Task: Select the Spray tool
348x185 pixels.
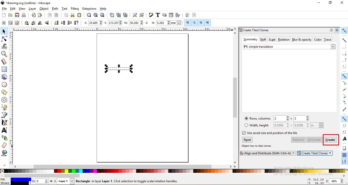Action: pos(4,138)
